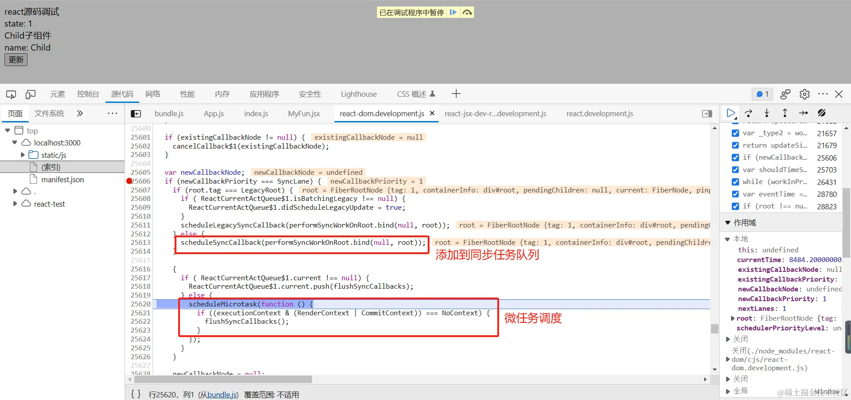Switch to 文件系统 navigator tab
This screenshot has height=400, width=851.
point(49,114)
